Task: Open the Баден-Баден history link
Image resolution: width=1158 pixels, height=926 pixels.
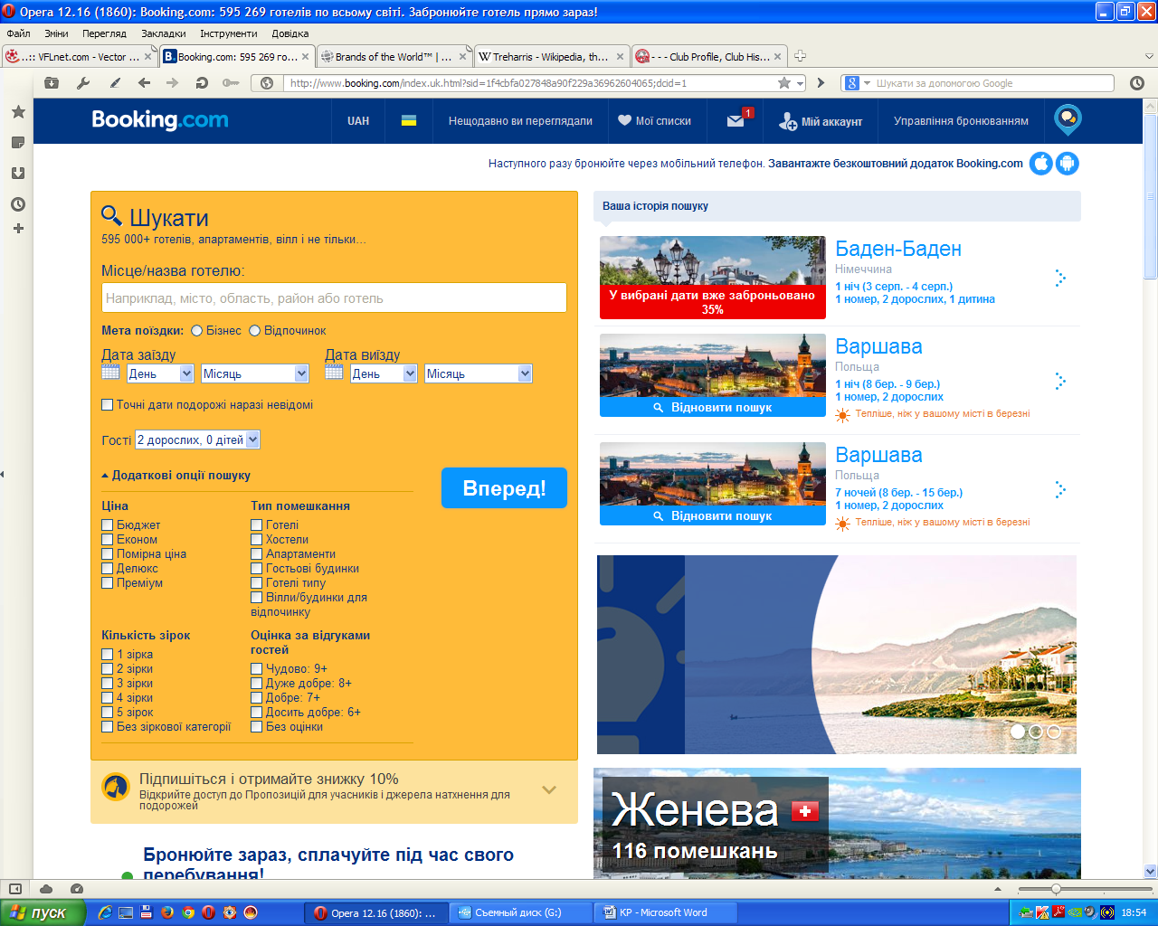Action: click(x=898, y=249)
